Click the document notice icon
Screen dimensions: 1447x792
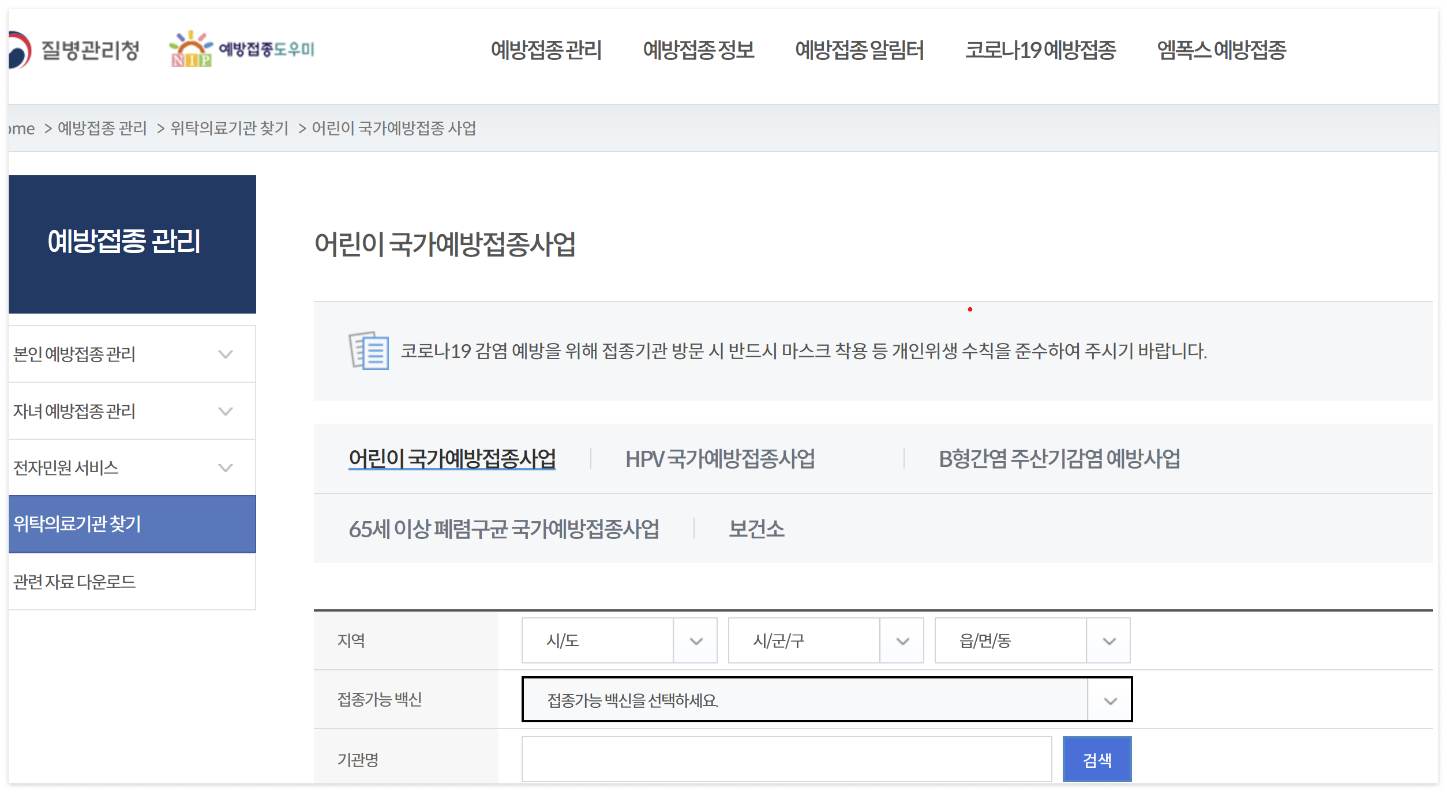[x=369, y=350]
